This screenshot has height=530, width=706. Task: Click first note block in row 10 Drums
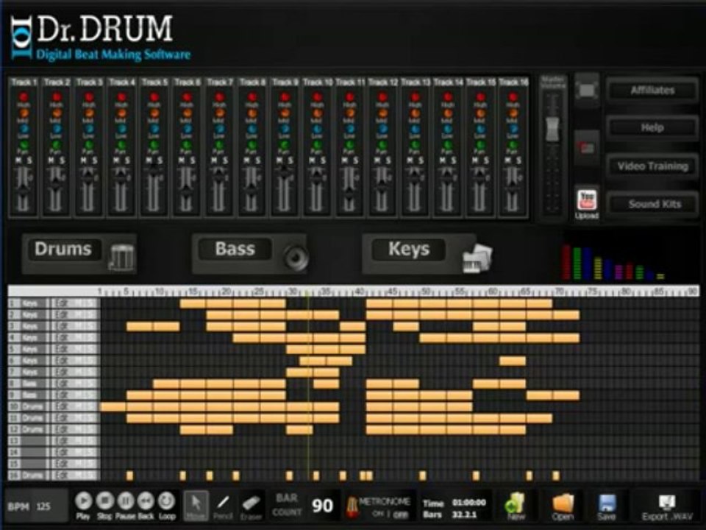[113, 407]
